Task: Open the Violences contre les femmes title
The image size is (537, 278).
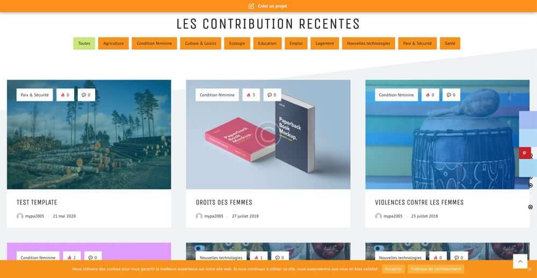Action: (x=419, y=202)
